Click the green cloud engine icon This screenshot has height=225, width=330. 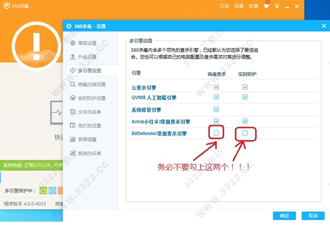click(43, 190)
